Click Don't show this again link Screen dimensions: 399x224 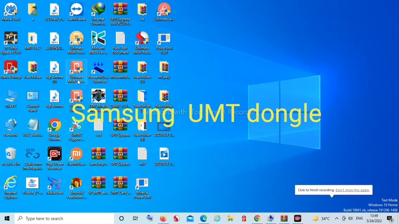tap(352, 190)
